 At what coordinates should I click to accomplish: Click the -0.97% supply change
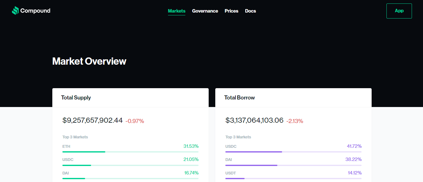135,121
